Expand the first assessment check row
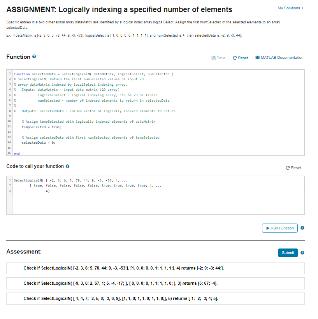The image size is (318, 319). 156,268
